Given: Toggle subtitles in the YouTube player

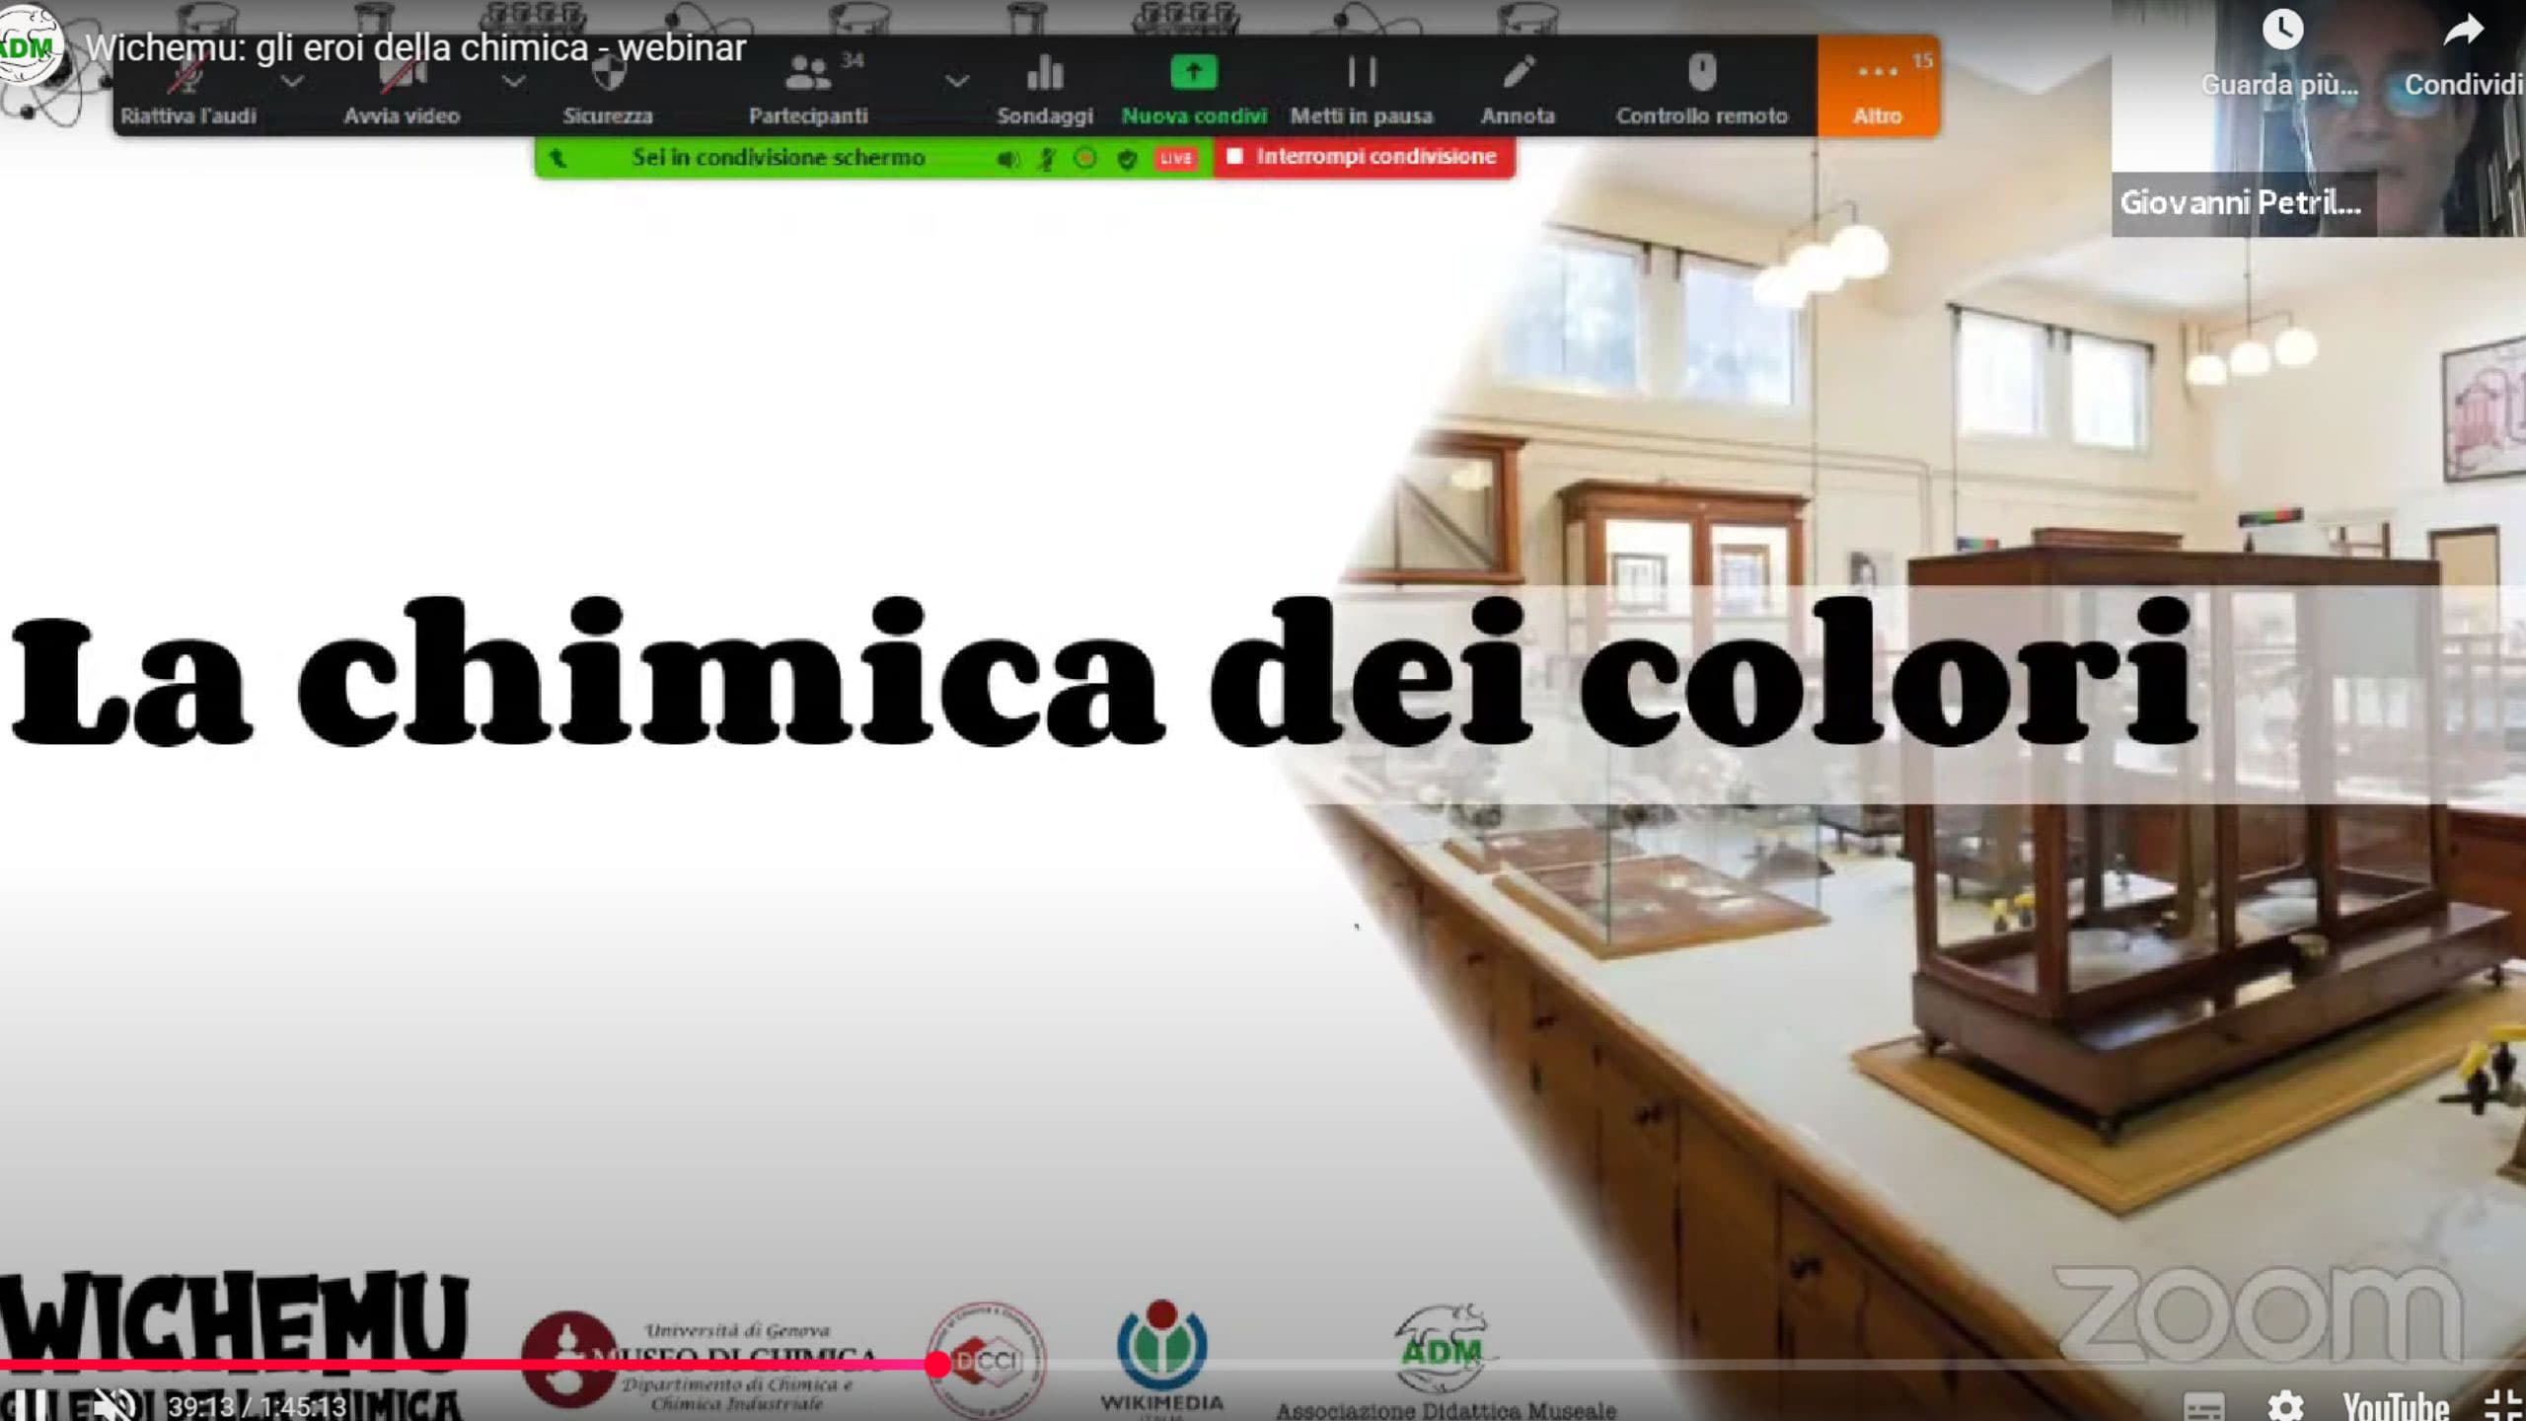Looking at the screenshot, I should point(2204,1405).
